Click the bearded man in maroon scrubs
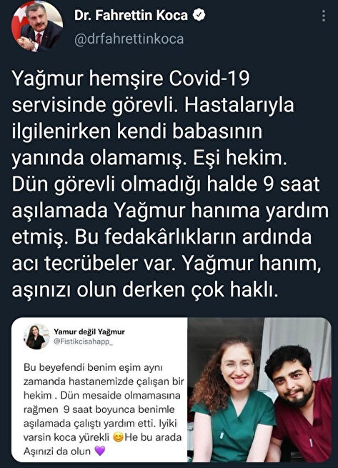This screenshot has width=338, height=468. [x=299, y=403]
